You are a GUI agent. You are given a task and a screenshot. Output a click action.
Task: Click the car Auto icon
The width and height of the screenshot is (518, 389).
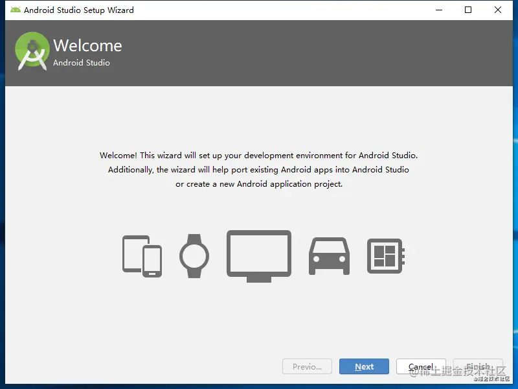pos(329,256)
